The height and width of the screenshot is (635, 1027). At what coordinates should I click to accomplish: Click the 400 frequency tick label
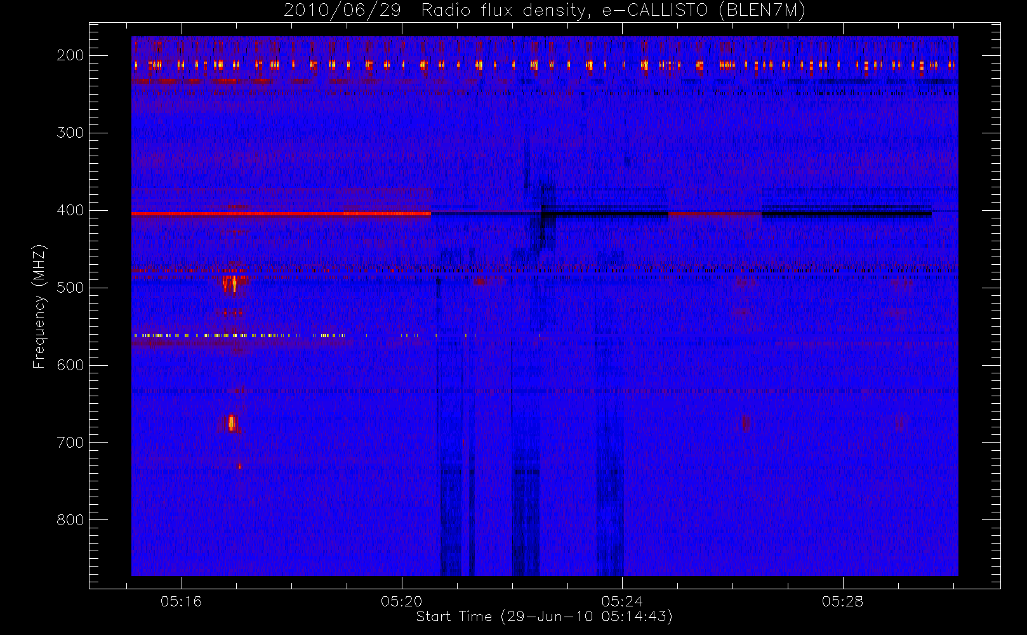click(x=70, y=210)
